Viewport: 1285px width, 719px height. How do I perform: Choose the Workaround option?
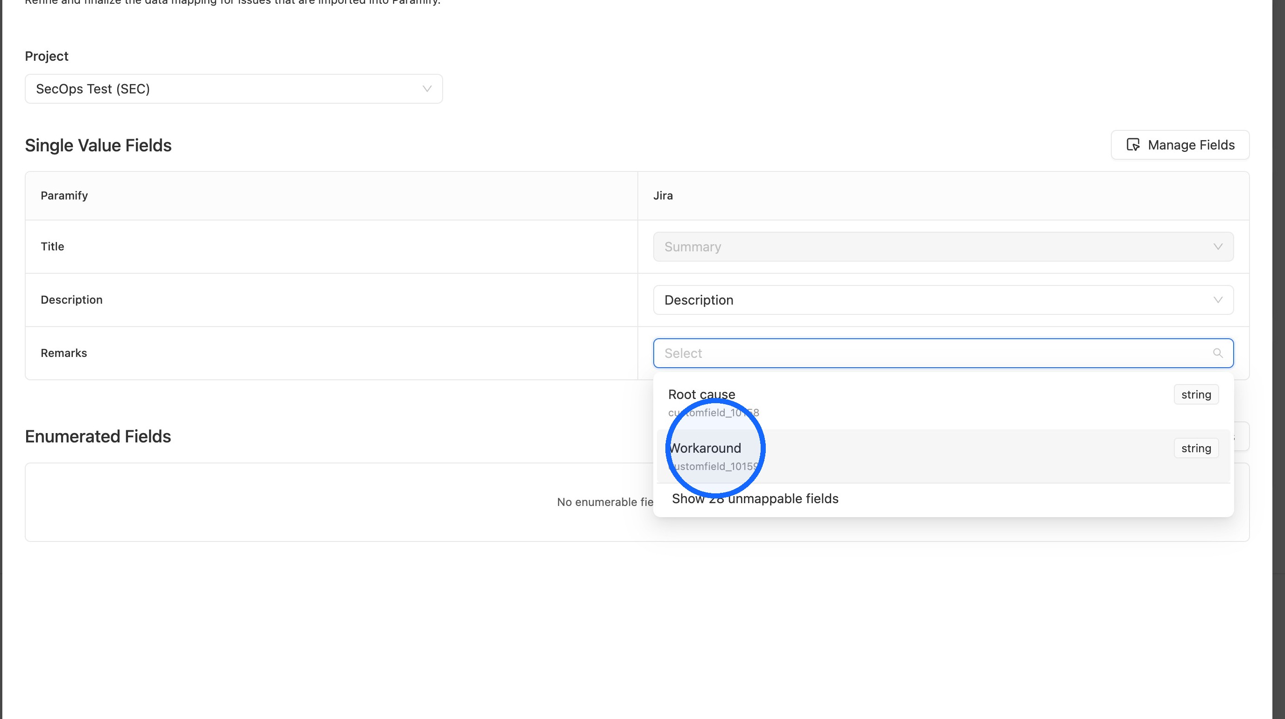coord(943,456)
